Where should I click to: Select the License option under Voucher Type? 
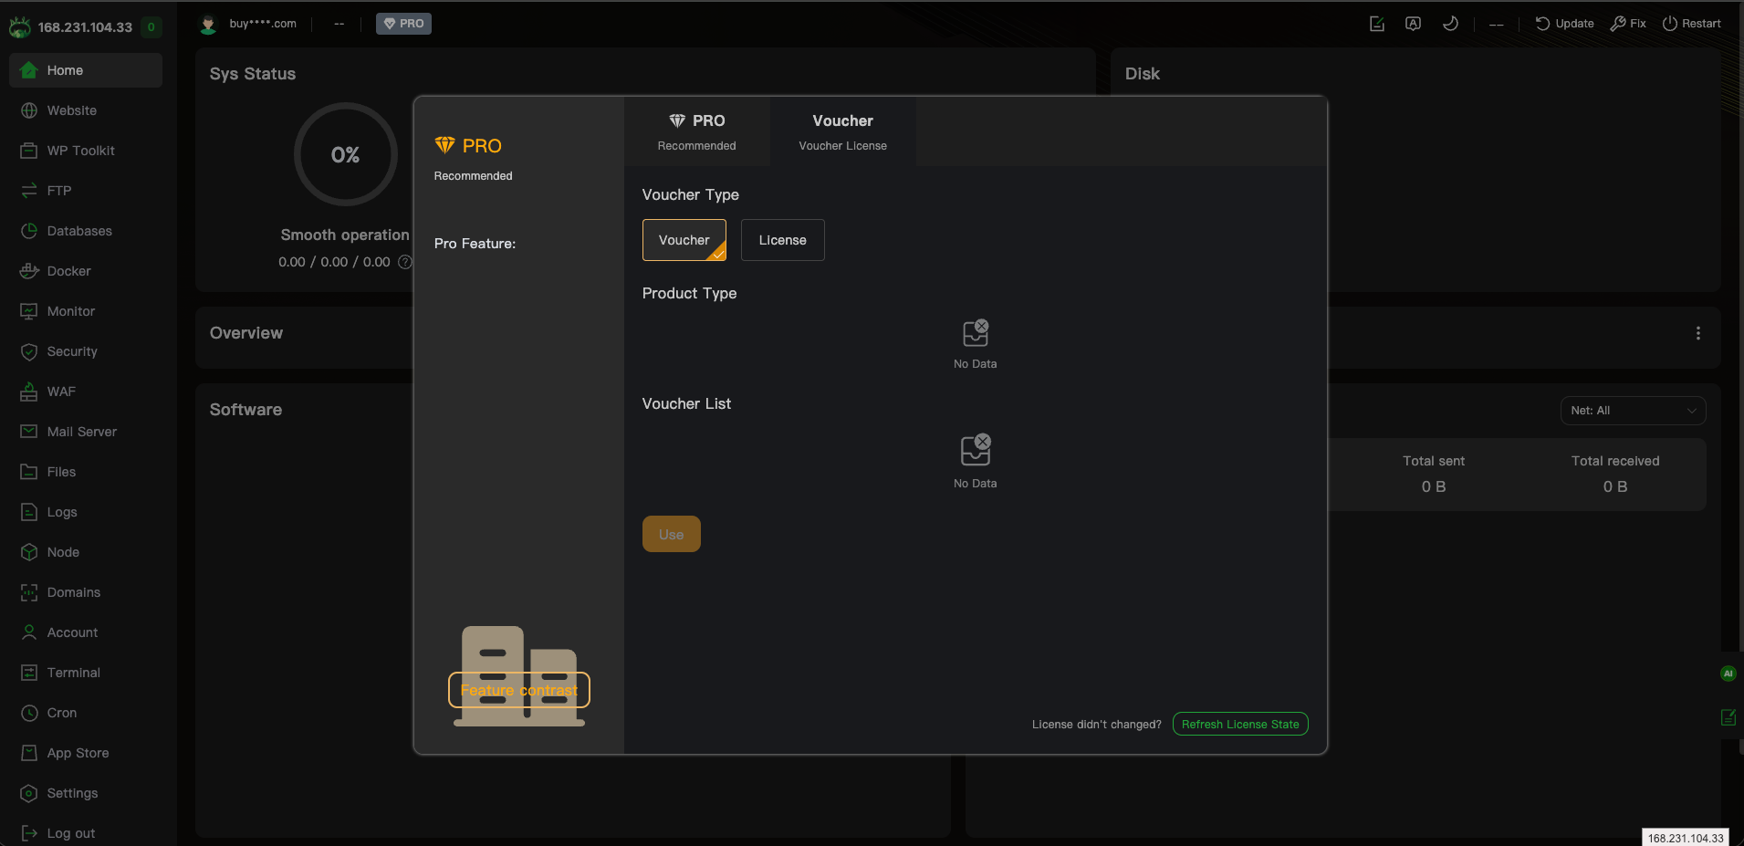click(x=783, y=240)
